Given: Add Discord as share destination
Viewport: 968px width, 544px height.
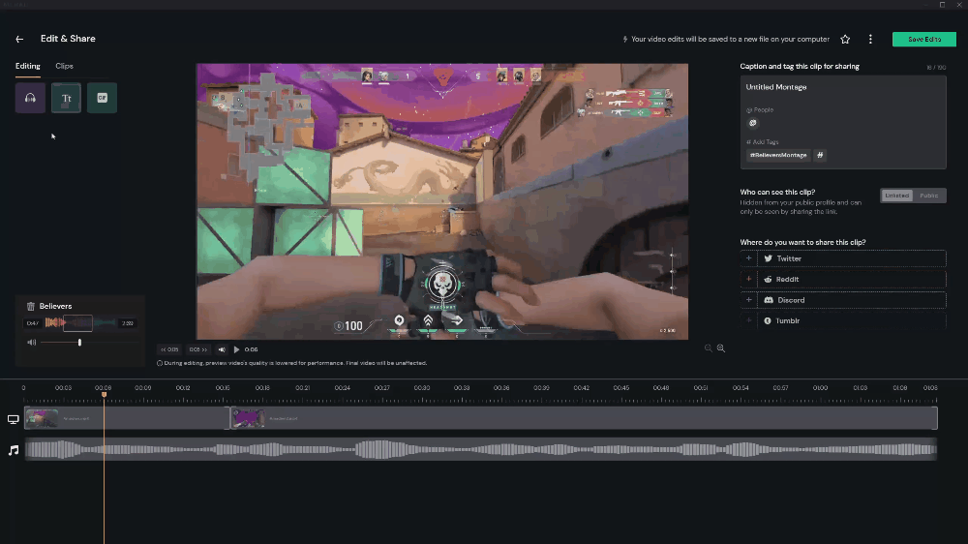Looking at the screenshot, I should tap(749, 300).
